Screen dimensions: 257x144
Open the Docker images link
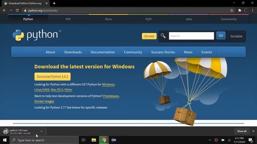tap(44, 101)
